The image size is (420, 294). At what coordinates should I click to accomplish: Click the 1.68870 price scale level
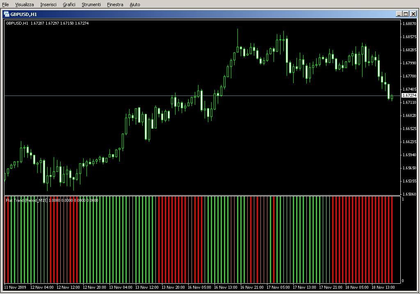[x=409, y=24]
